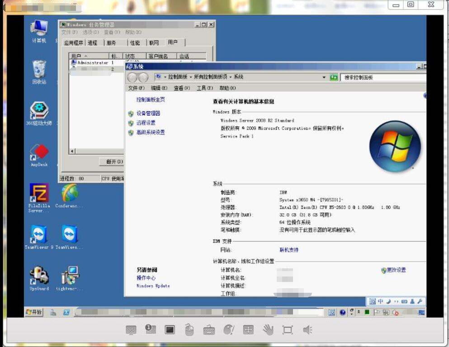Viewport: 449px width, 347px height.
Task: Open the 开始 Start button
Action: 33,312
